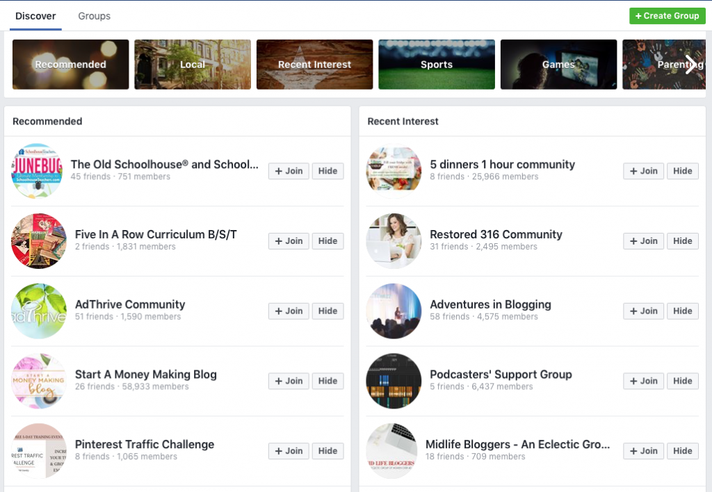The height and width of the screenshot is (492, 712).
Task: Open Adventures in Blogging avatar
Action: (x=394, y=311)
